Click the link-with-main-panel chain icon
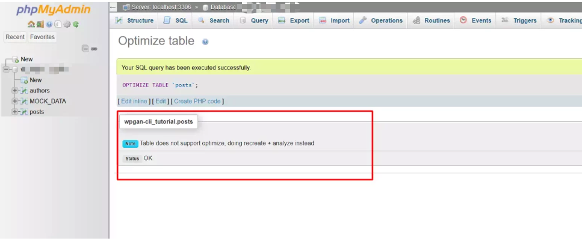This screenshot has width=582, height=241. 94,49
